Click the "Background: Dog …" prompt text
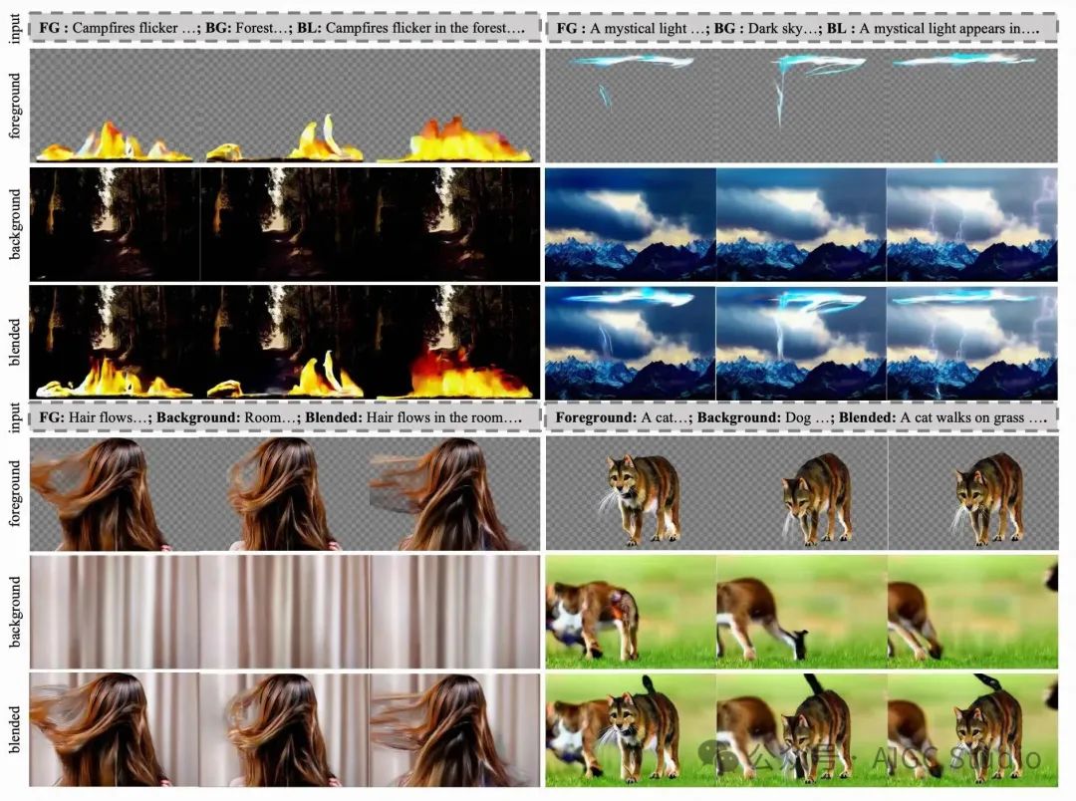This screenshot has height=801, width=1076. (764, 417)
